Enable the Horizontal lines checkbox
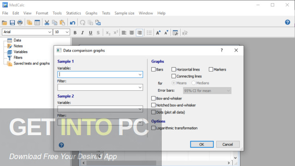This screenshot has width=295, height=166. point(173,70)
